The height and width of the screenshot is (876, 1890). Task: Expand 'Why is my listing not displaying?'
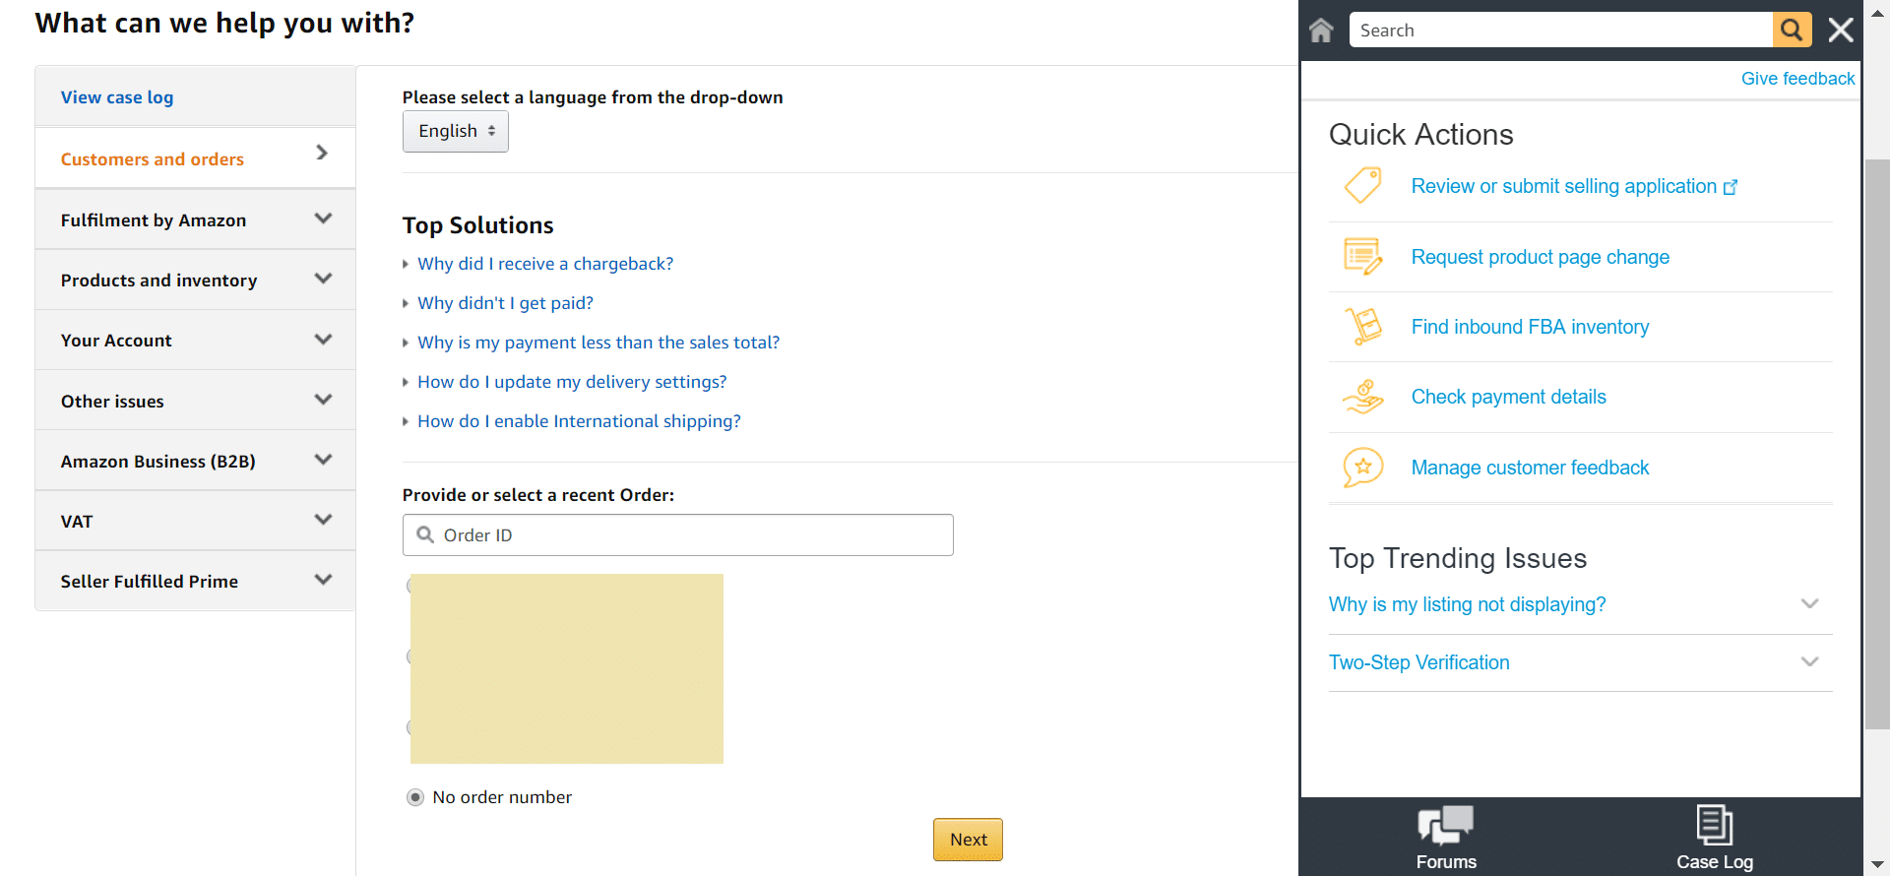[1809, 604]
